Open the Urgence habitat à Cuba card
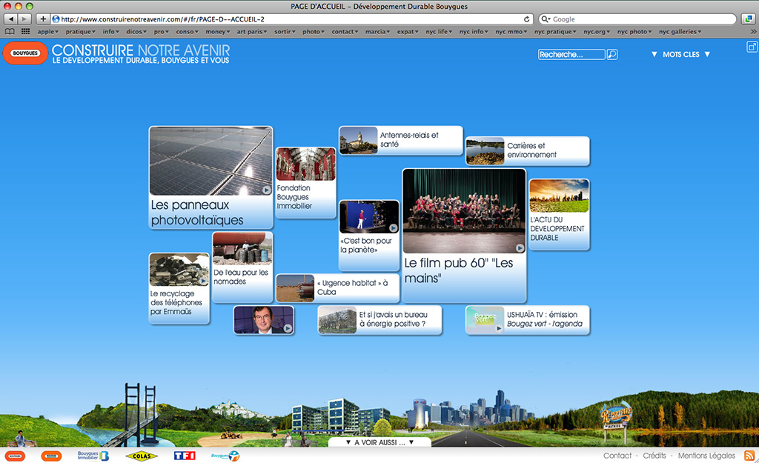The image size is (759, 463). (x=337, y=288)
